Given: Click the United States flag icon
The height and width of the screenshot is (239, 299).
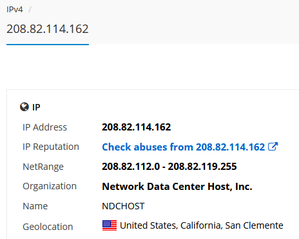Looking at the screenshot, I should (x=110, y=225).
